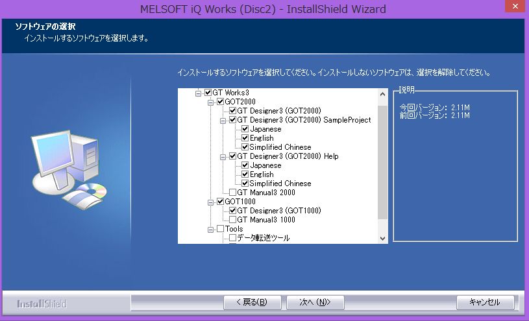This screenshot has height=321, width=529.
Task: Collapse the Tools tree node
Action: pos(210,230)
